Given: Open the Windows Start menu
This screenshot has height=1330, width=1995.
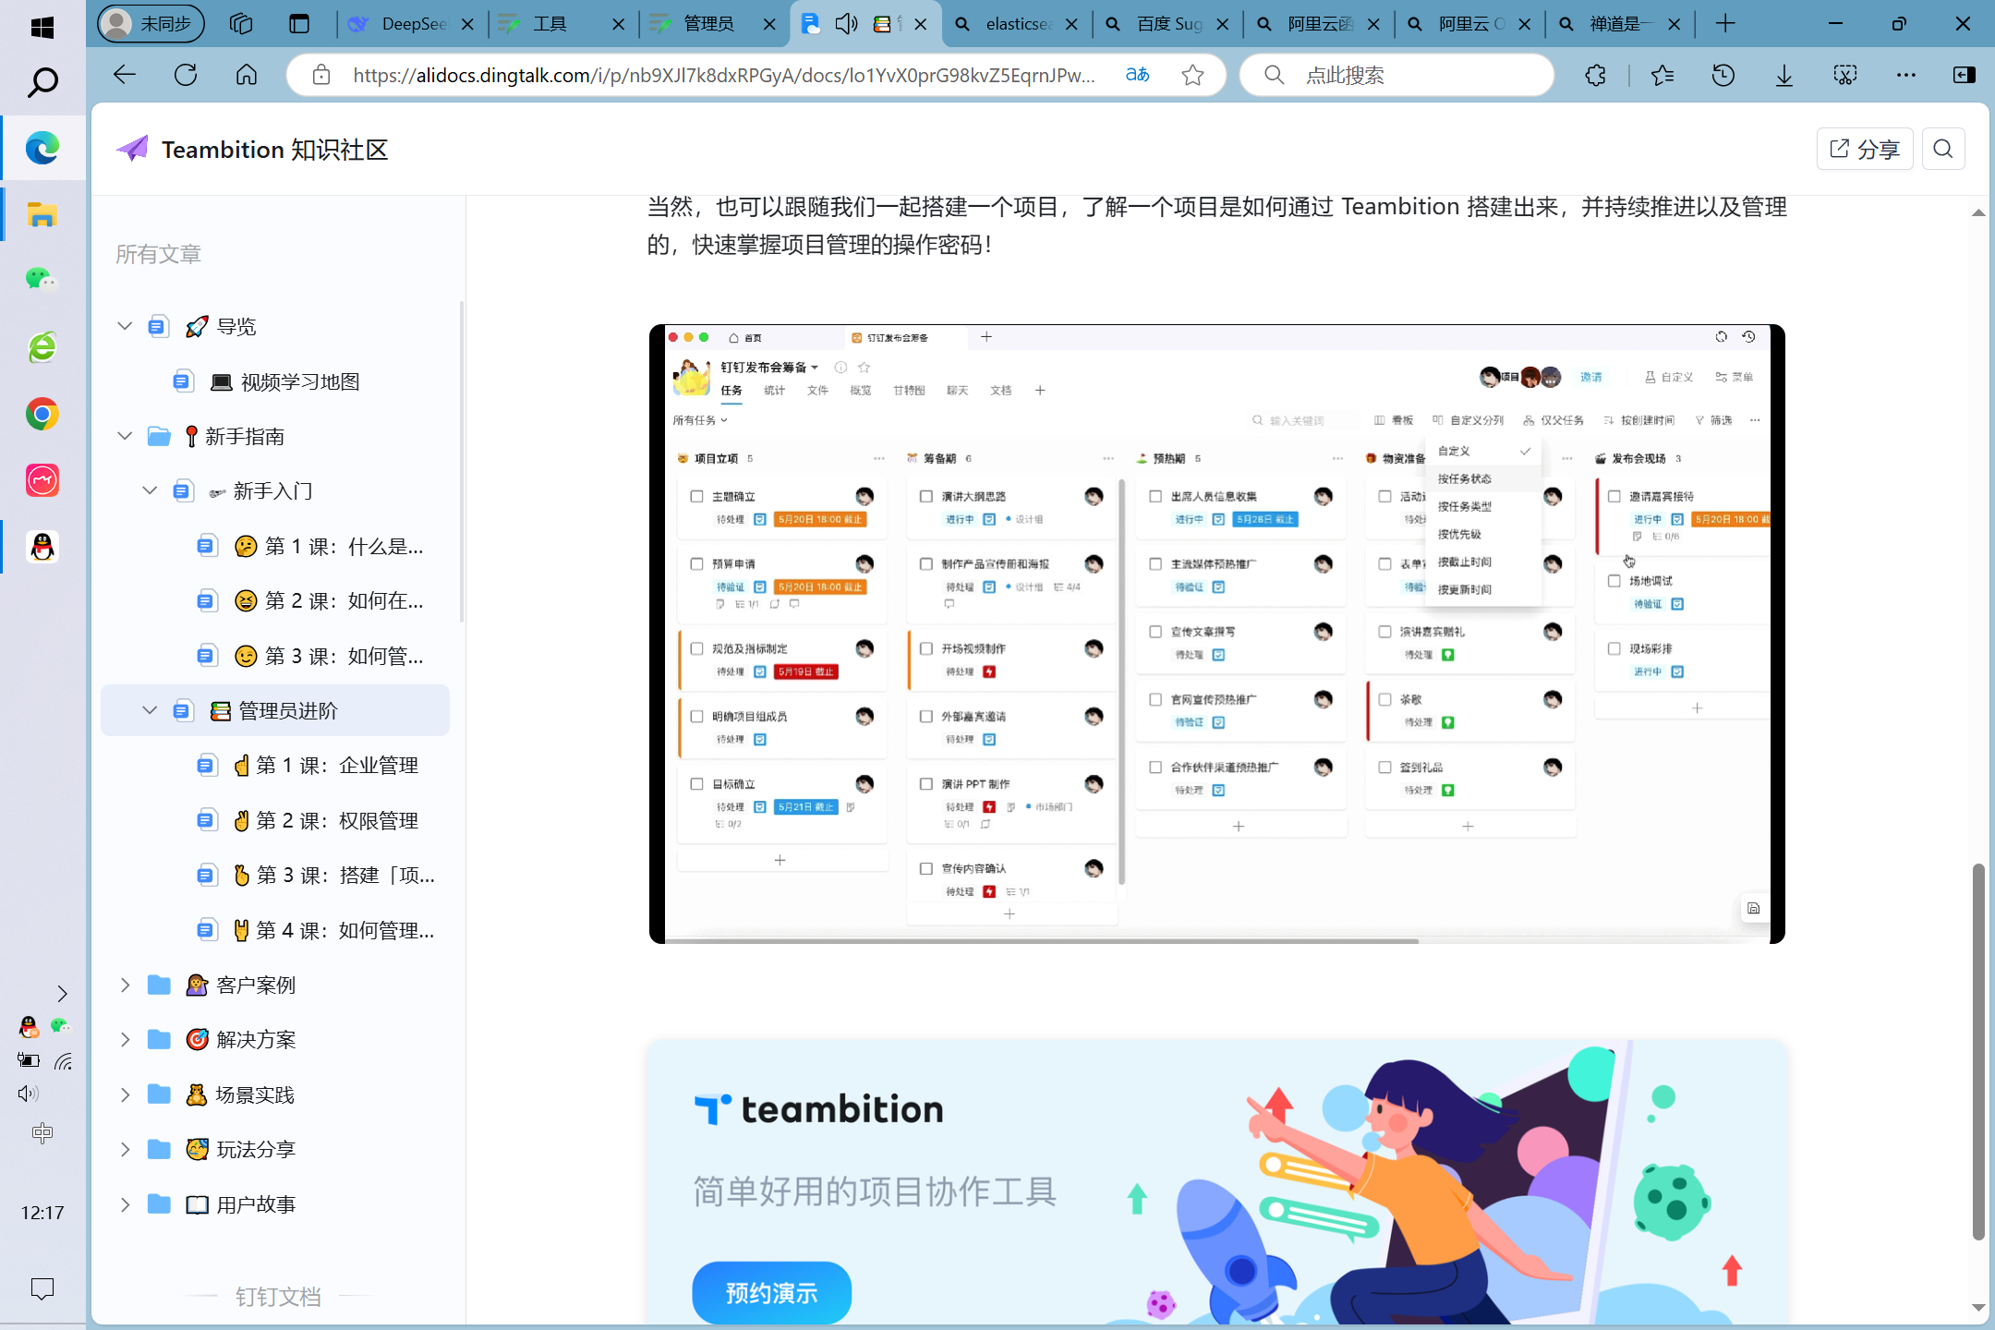Looking at the screenshot, I should pos(42,27).
